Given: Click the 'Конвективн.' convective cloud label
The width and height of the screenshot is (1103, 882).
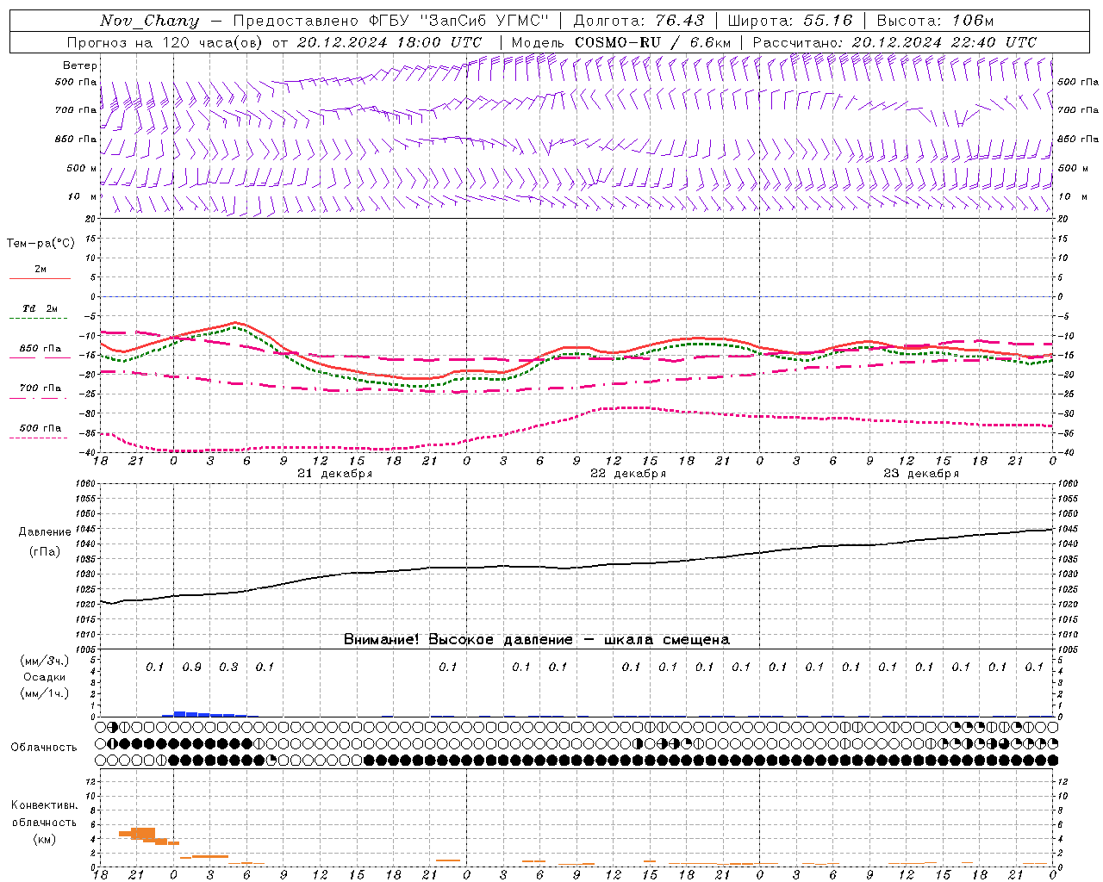Looking at the screenshot, I should [x=44, y=805].
